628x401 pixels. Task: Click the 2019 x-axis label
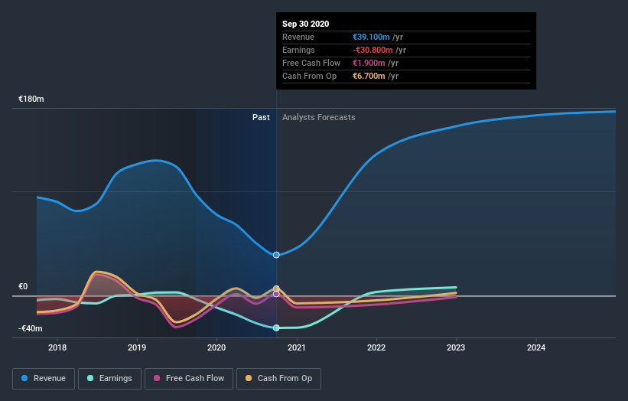(137, 347)
